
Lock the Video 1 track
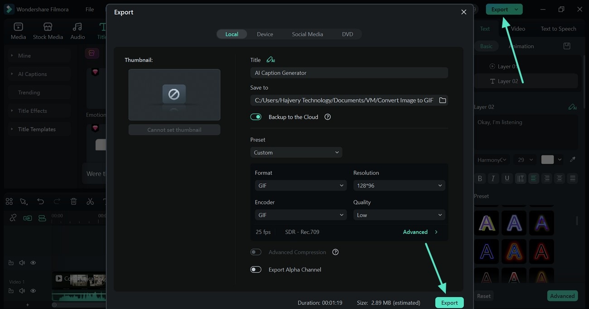point(11,291)
